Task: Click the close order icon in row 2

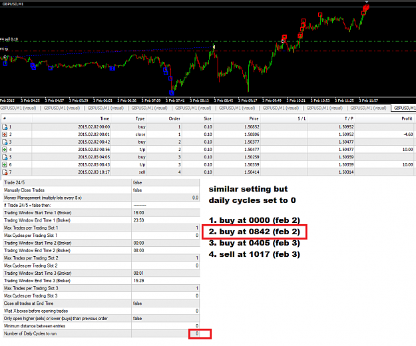Action: pyautogui.click(x=5, y=134)
